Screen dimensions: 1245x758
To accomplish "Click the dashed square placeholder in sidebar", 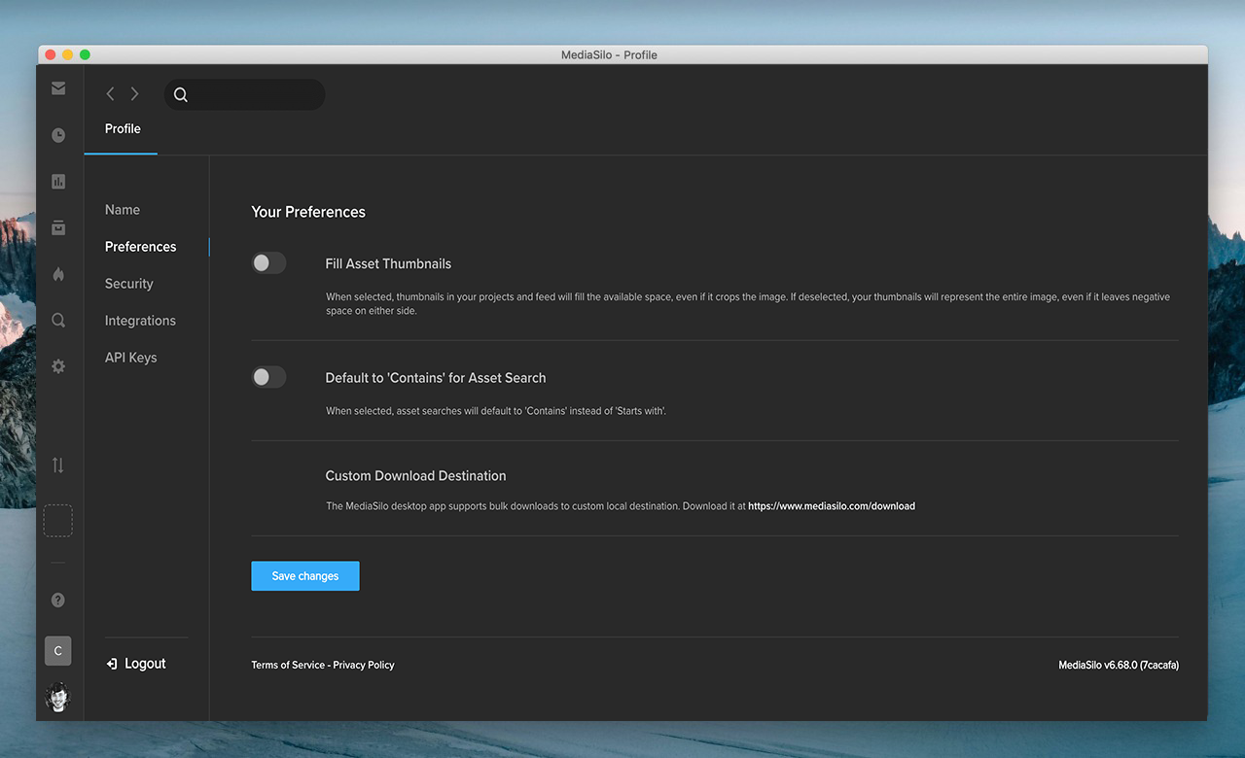I will pyautogui.click(x=58, y=521).
